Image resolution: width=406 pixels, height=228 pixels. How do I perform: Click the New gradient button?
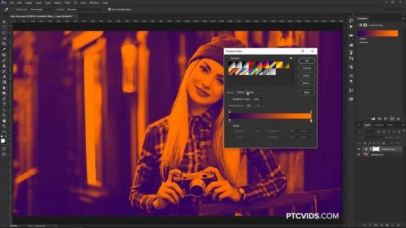click(x=306, y=92)
